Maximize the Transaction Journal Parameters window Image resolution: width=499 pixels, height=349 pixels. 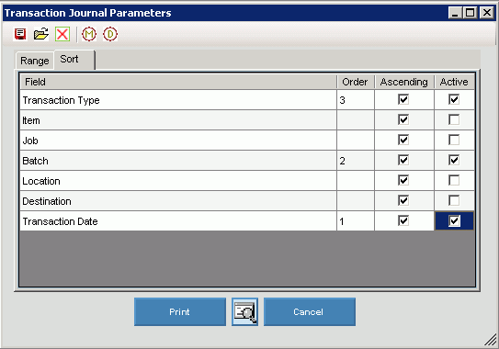coord(470,13)
